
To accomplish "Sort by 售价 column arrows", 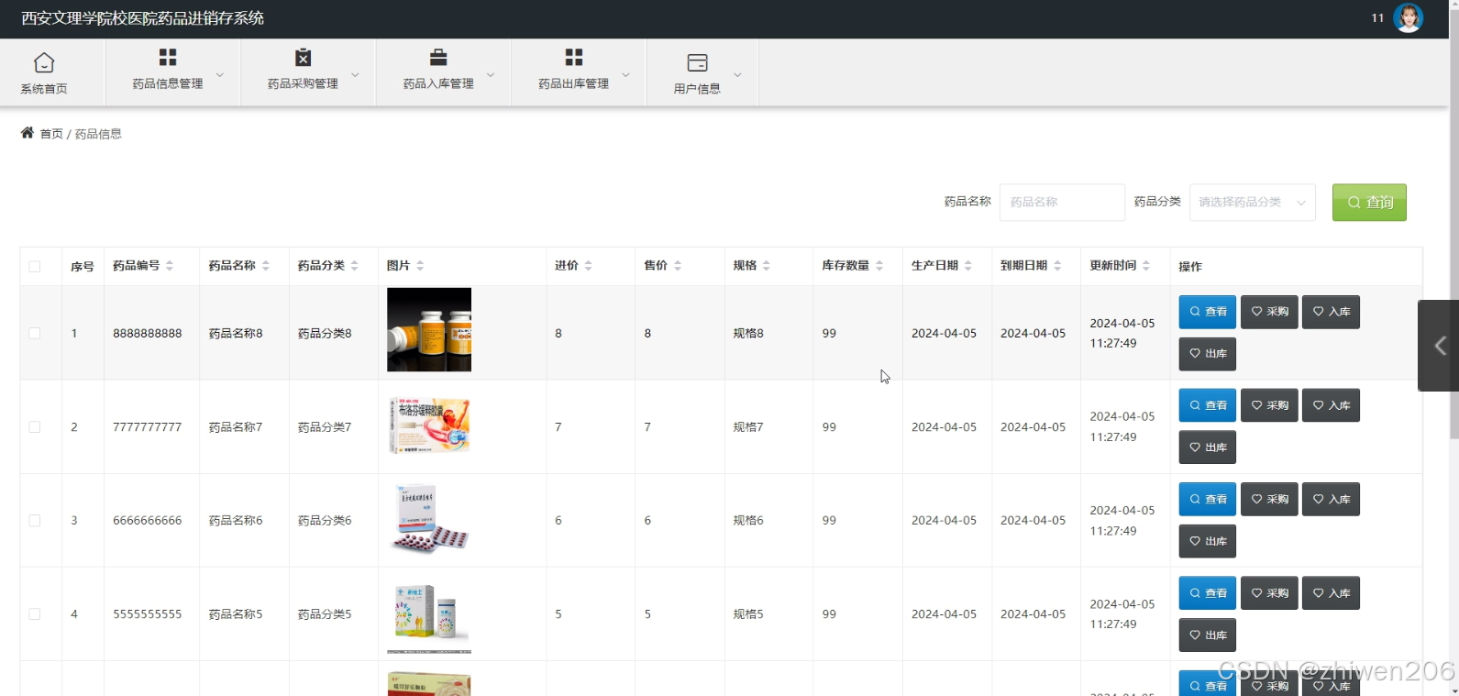I will pos(678,266).
